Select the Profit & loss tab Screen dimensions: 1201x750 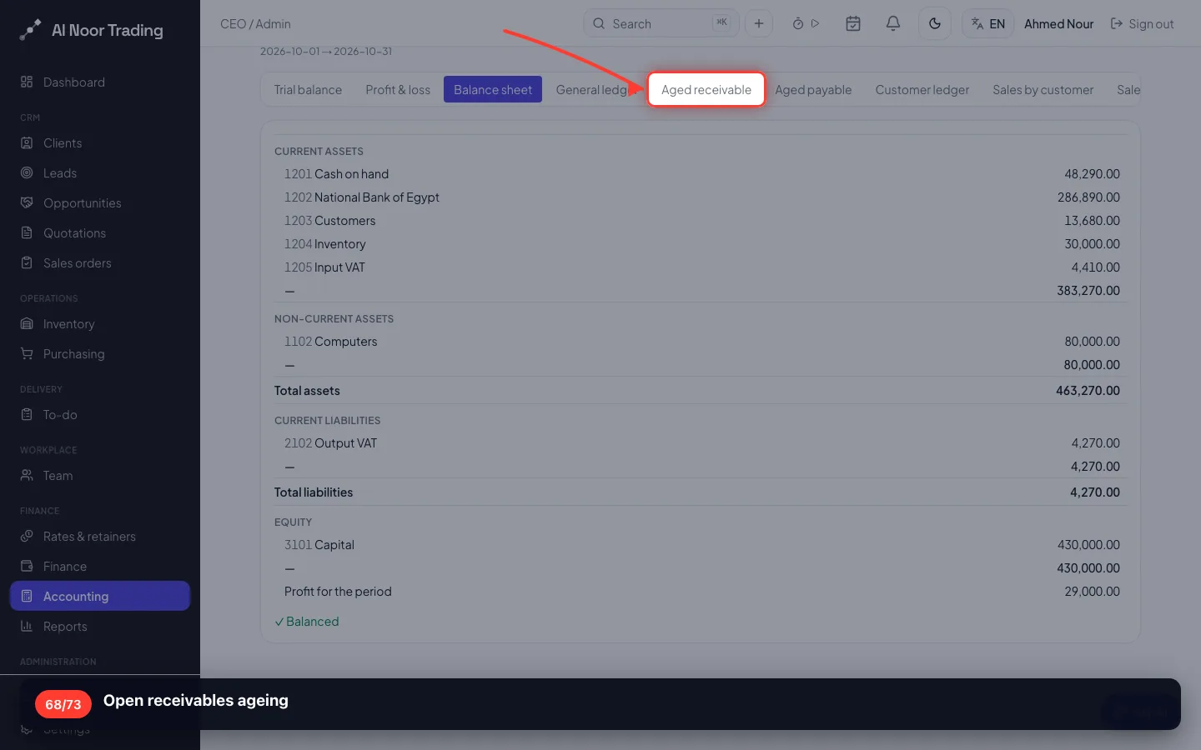click(398, 89)
